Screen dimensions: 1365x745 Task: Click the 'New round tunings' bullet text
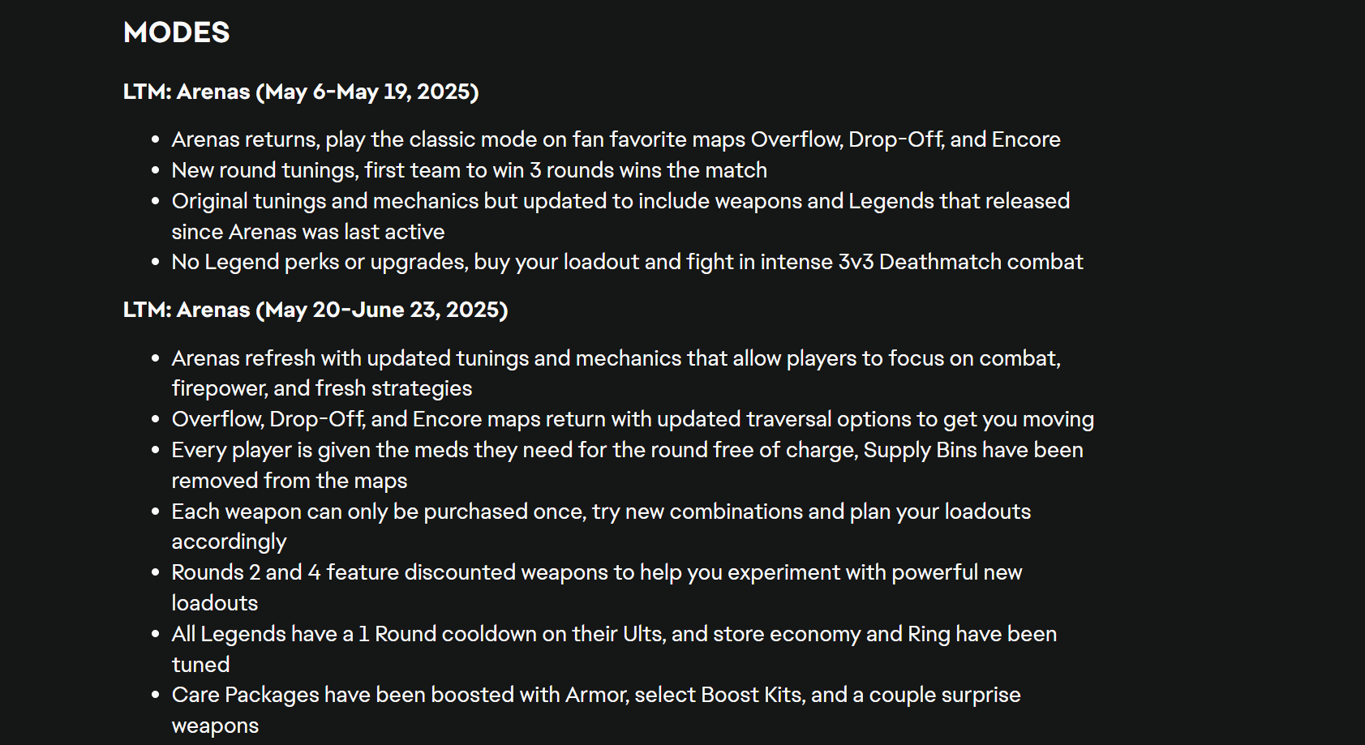(x=469, y=170)
